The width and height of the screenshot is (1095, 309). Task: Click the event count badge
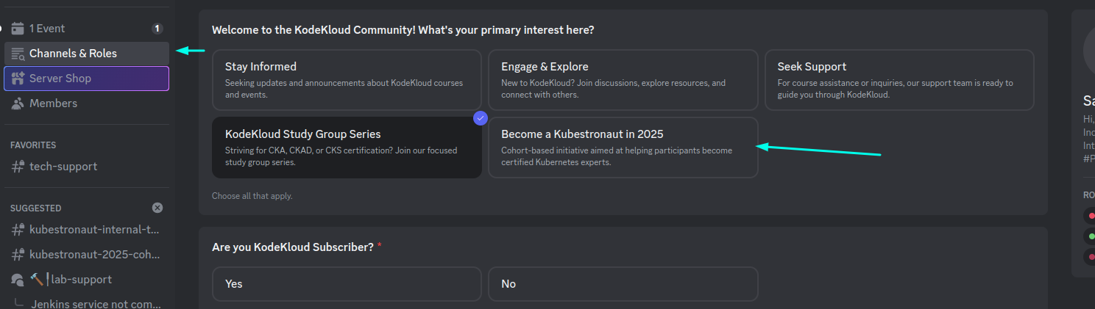[x=157, y=29]
